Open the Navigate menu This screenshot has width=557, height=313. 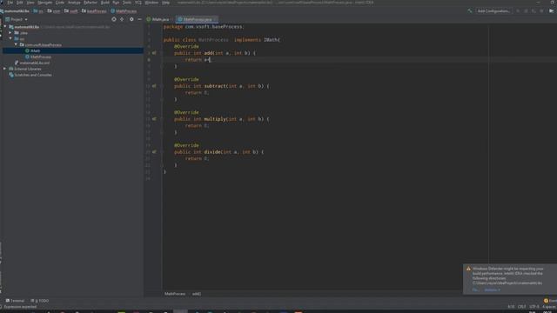(44, 3)
